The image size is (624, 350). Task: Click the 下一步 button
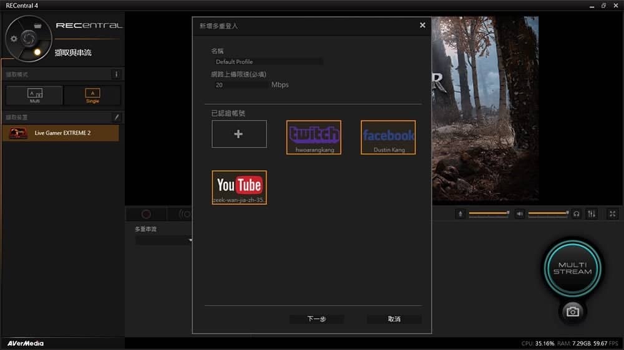[317, 319]
